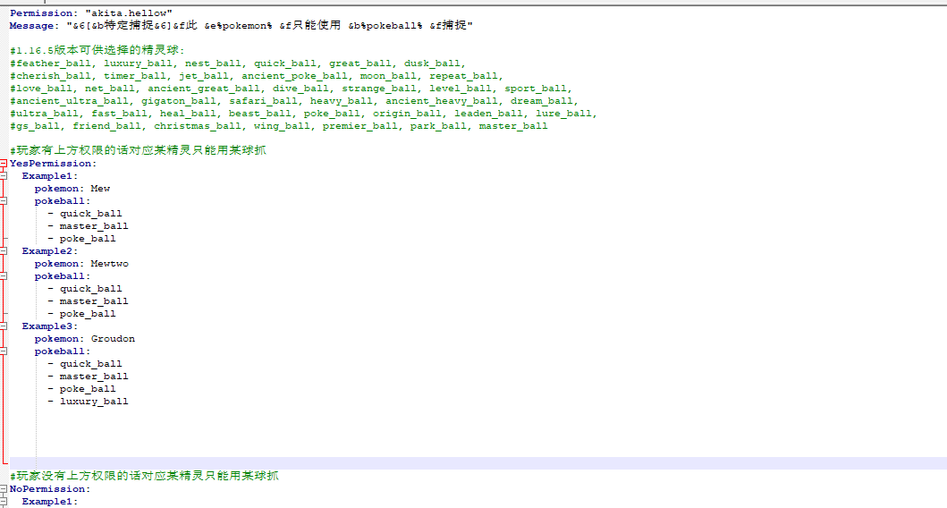
Task: Click 'pokeball:' key under Groudon
Action: (63, 351)
